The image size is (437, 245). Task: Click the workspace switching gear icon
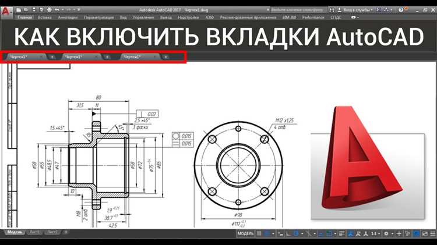pyautogui.click(x=386, y=233)
